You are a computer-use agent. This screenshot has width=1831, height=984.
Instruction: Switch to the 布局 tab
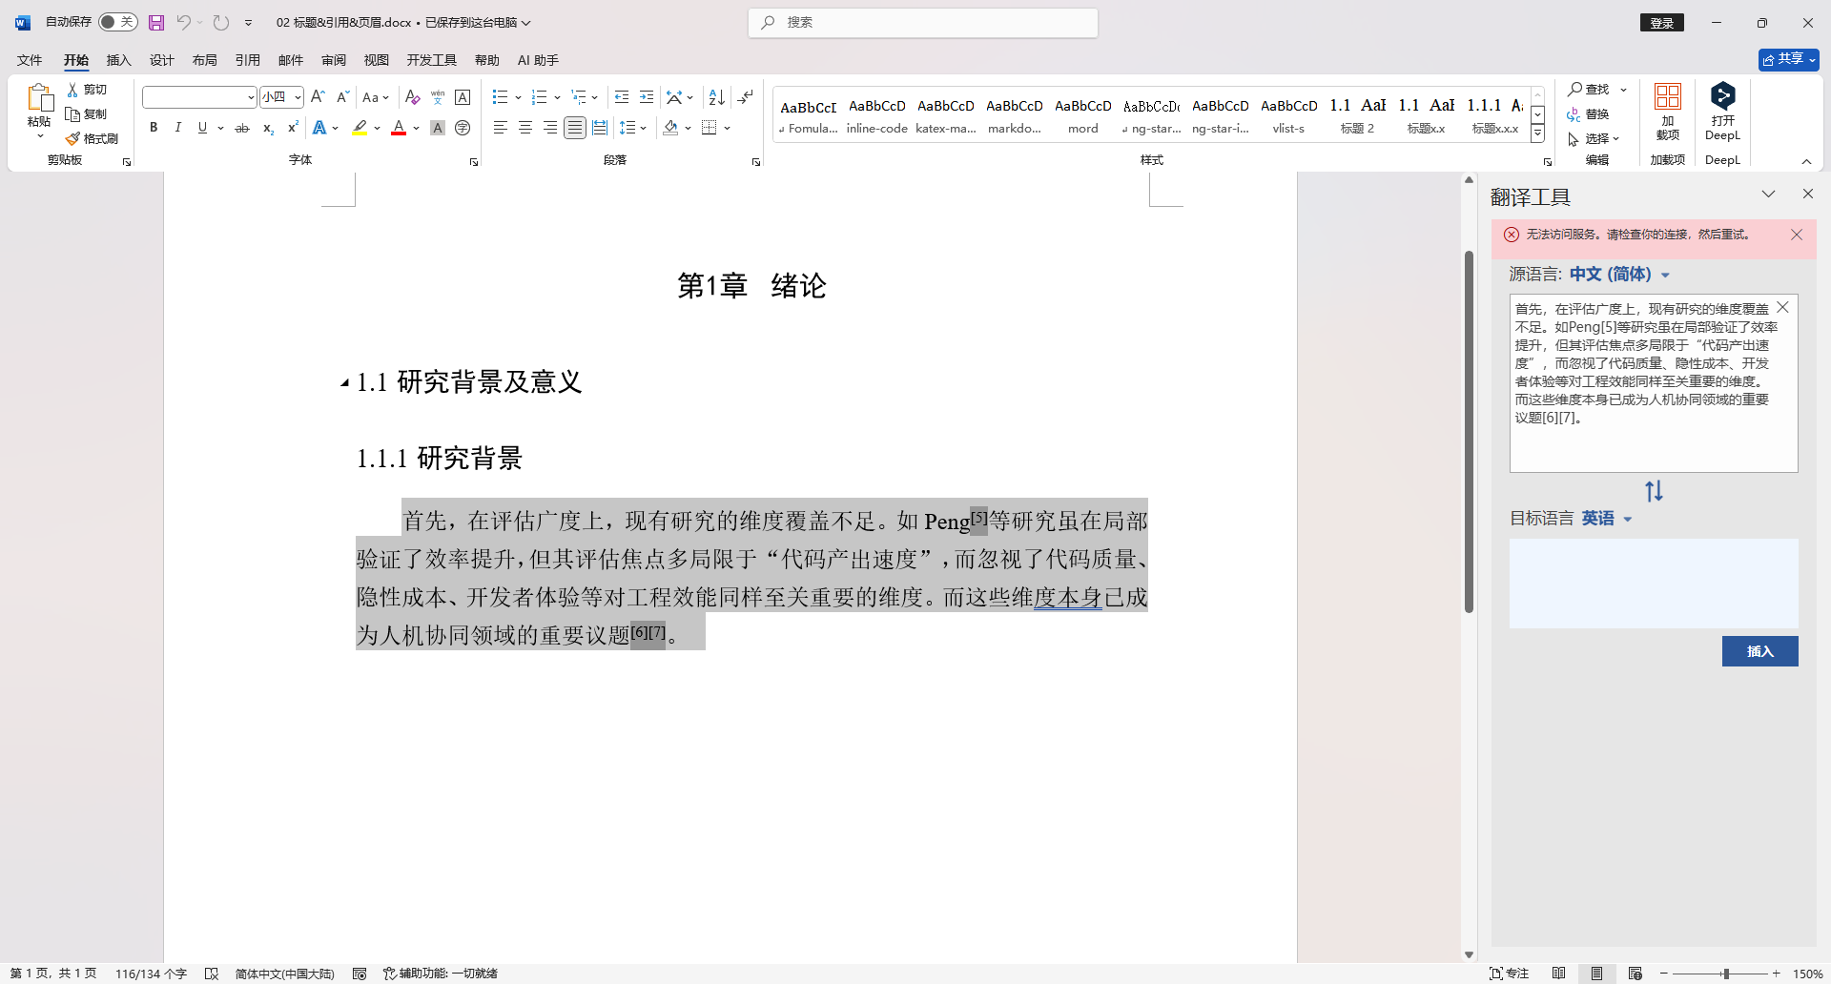(204, 60)
